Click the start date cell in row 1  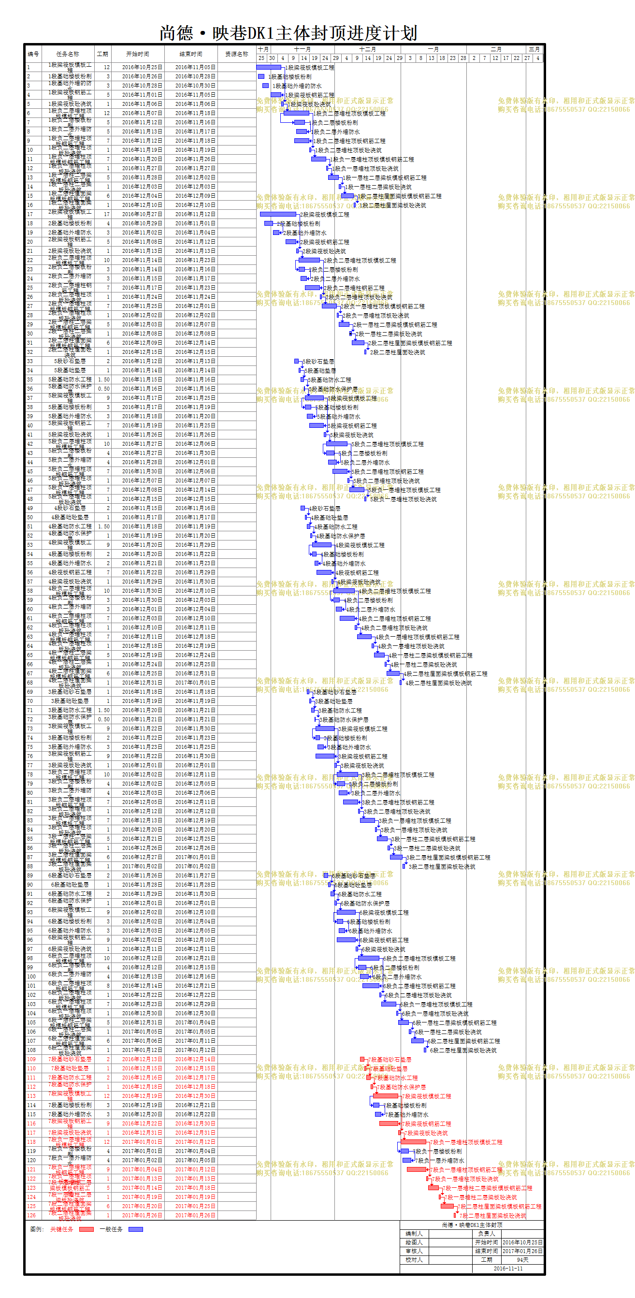137,67
